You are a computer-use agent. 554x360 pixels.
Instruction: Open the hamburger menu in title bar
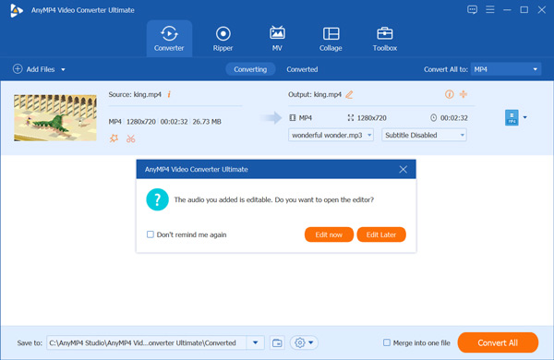490,9
